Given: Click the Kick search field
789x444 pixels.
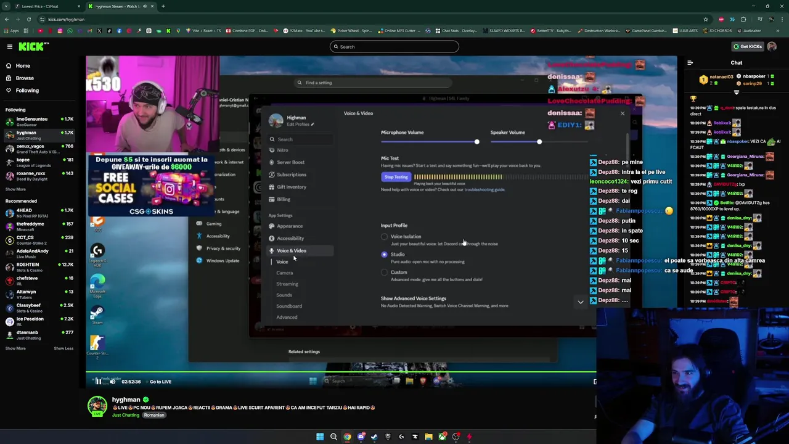Looking at the screenshot, I should pos(394,46).
